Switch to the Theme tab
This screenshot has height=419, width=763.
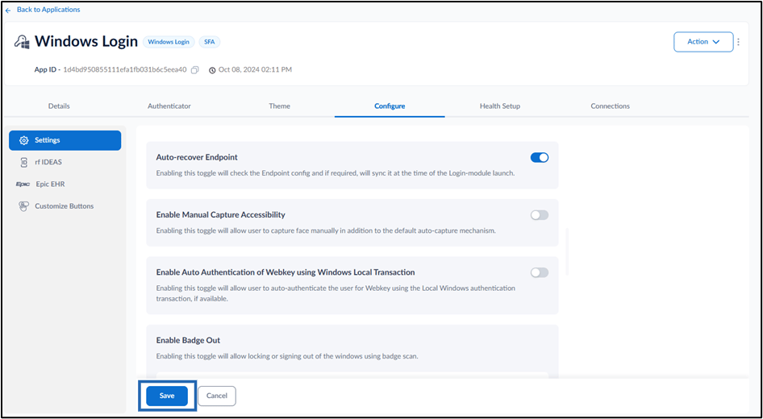[x=279, y=106]
